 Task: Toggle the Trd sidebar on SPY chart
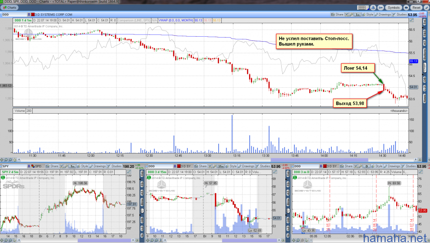[142, 174]
